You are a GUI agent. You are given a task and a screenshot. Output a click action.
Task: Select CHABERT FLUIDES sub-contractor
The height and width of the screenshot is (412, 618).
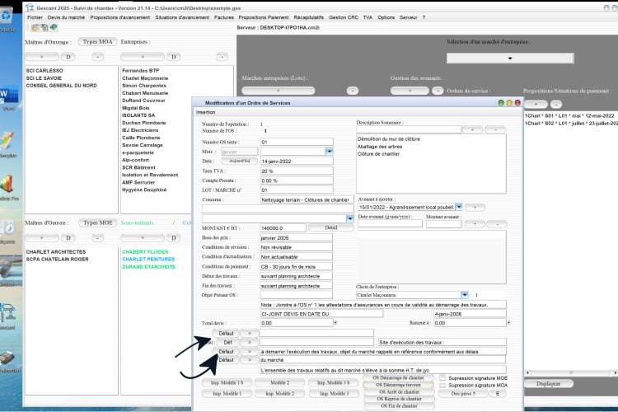click(x=145, y=252)
